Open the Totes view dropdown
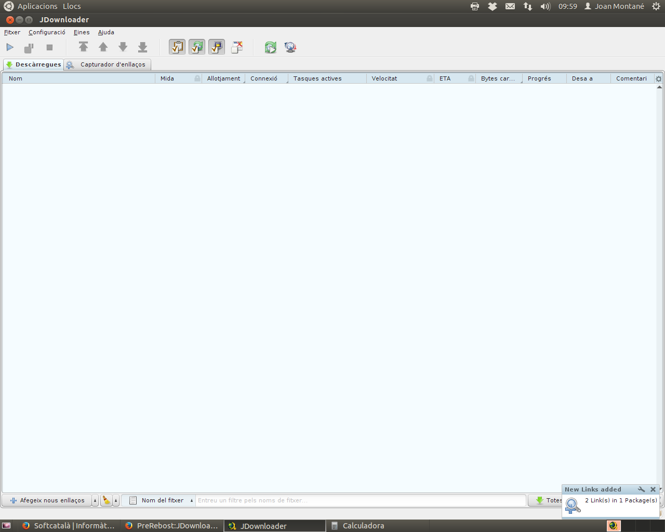The height and width of the screenshot is (532, 665). pos(545,500)
